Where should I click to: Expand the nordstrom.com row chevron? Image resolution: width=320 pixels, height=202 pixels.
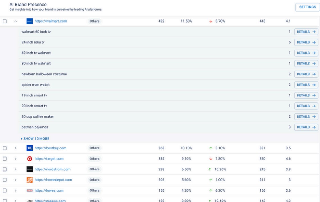pyautogui.click(x=15, y=170)
